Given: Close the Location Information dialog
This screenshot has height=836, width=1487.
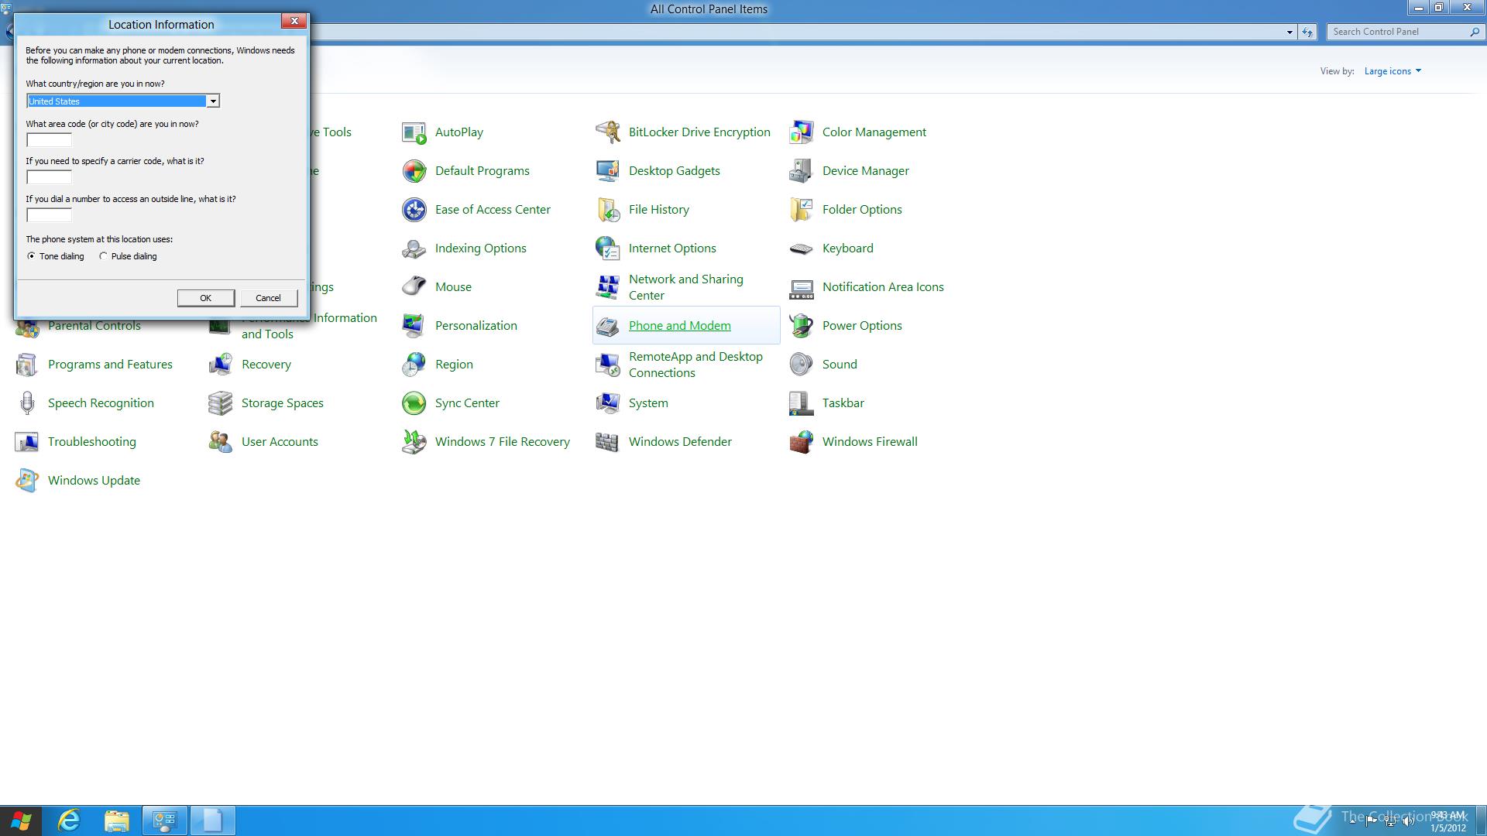Looking at the screenshot, I should click(x=294, y=21).
